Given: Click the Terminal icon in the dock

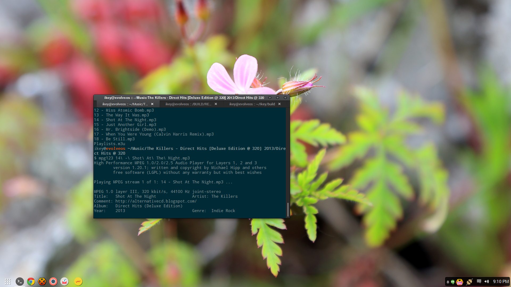Looking at the screenshot, I should pos(20,281).
